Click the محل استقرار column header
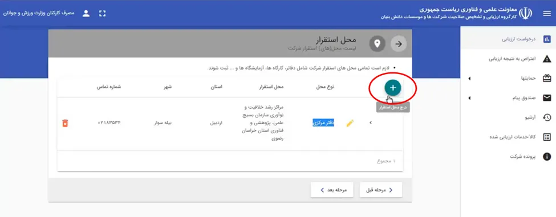This screenshot has height=217, width=556. [271, 87]
